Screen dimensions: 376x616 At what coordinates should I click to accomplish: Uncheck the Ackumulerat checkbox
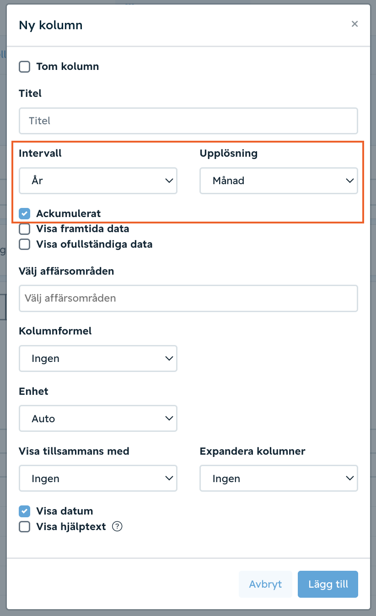[25, 213]
